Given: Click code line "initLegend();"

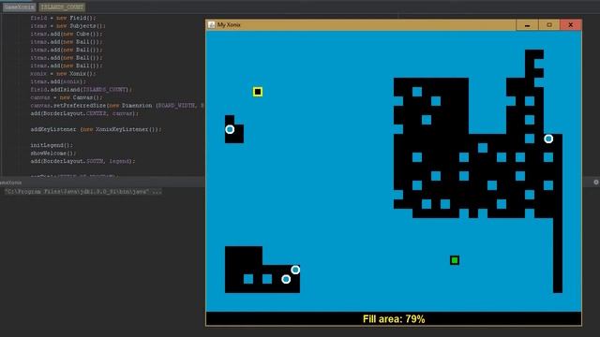Looking at the screenshot, I should [52, 145].
